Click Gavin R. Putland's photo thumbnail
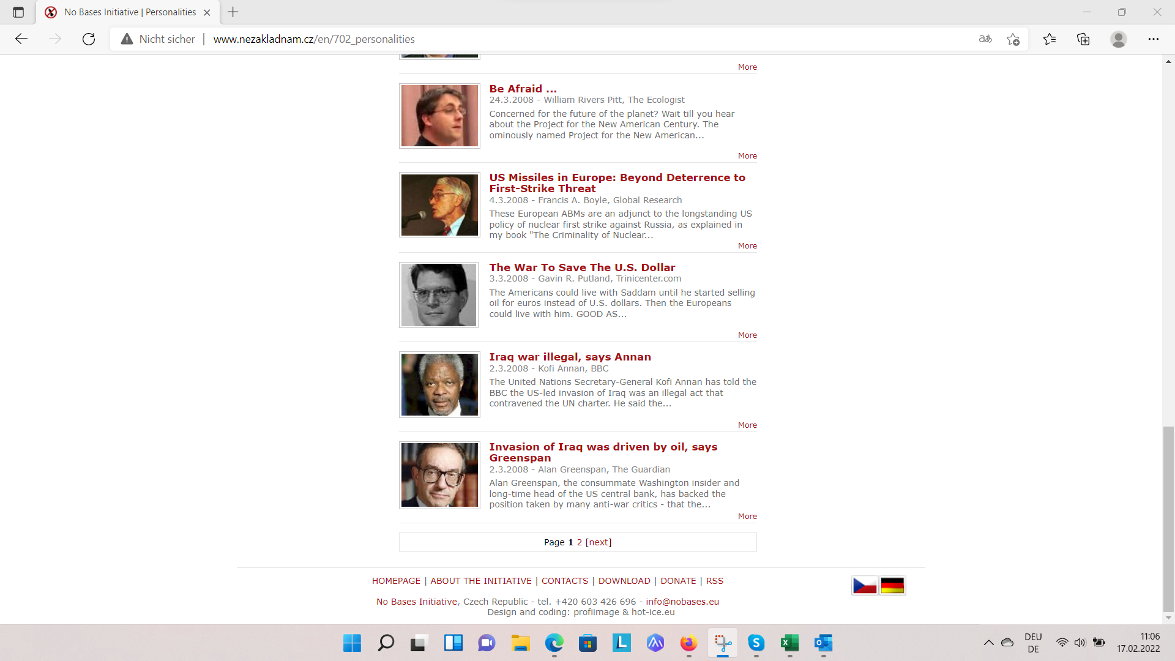 439,295
